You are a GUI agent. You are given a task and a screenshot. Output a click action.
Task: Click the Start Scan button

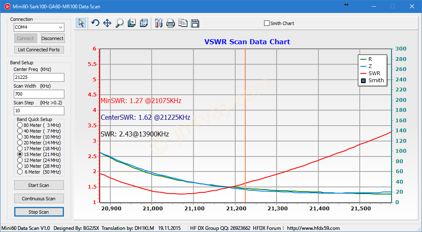click(x=39, y=185)
